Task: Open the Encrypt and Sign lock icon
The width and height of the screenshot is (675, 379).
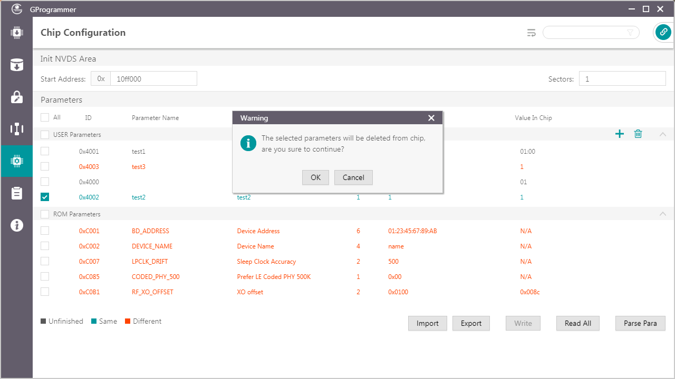Action: coord(16,97)
